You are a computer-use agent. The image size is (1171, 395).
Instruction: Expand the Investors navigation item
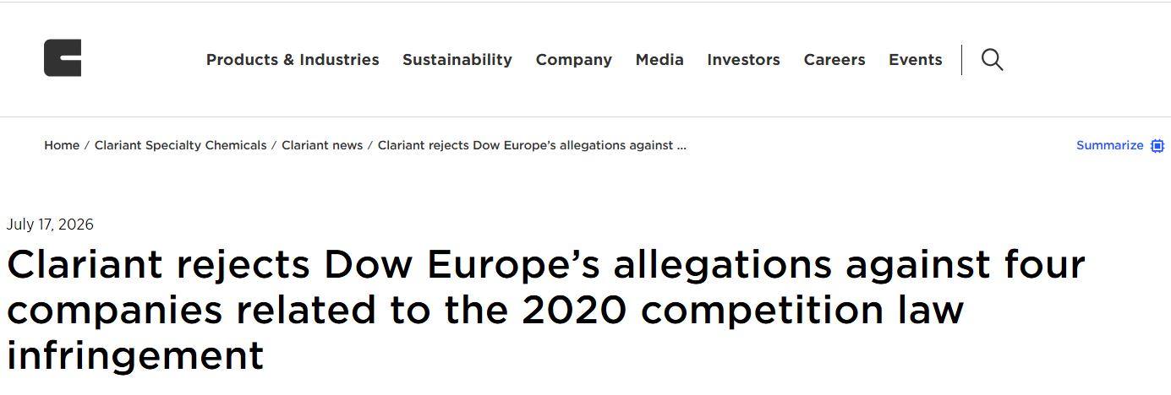[x=744, y=60]
